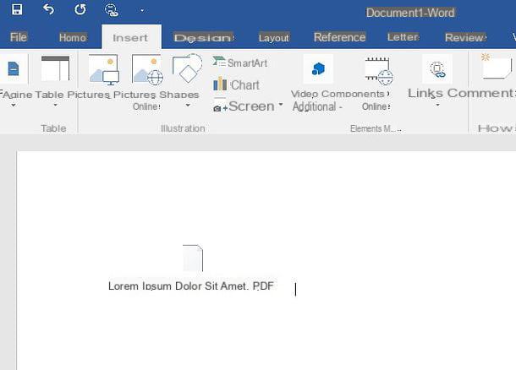The width and height of the screenshot is (516, 370).
Task: Click the Additional Components add-ins icon
Action: 318,69
